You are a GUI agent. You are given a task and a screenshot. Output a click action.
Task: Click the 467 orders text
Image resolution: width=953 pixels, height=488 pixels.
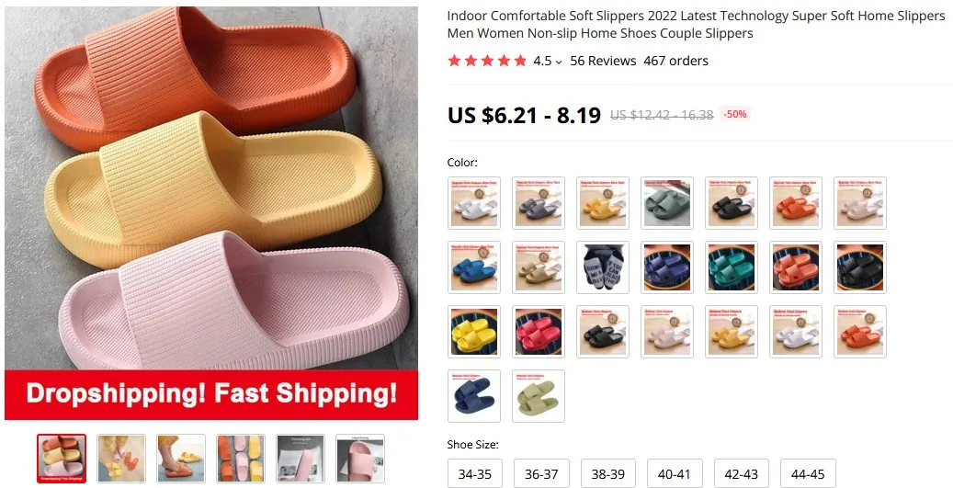click(x=675, y=61)
